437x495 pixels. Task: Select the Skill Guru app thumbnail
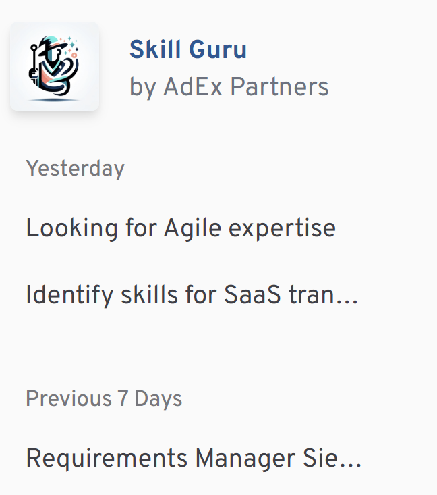(54, 66)
